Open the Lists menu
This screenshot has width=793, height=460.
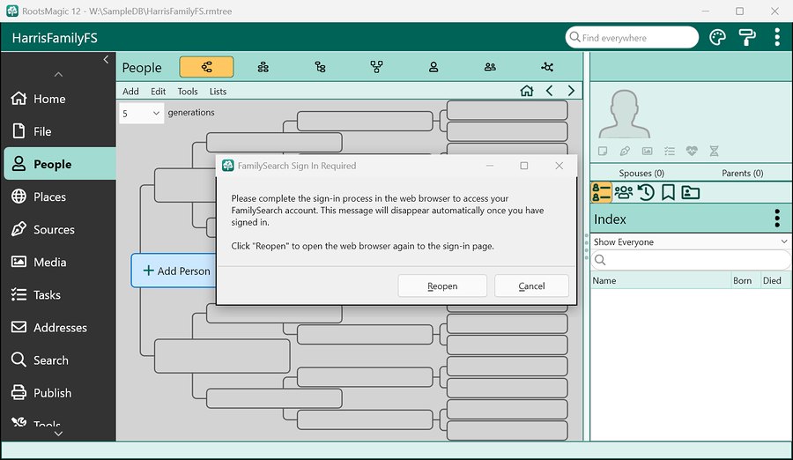tap(218, 92)
